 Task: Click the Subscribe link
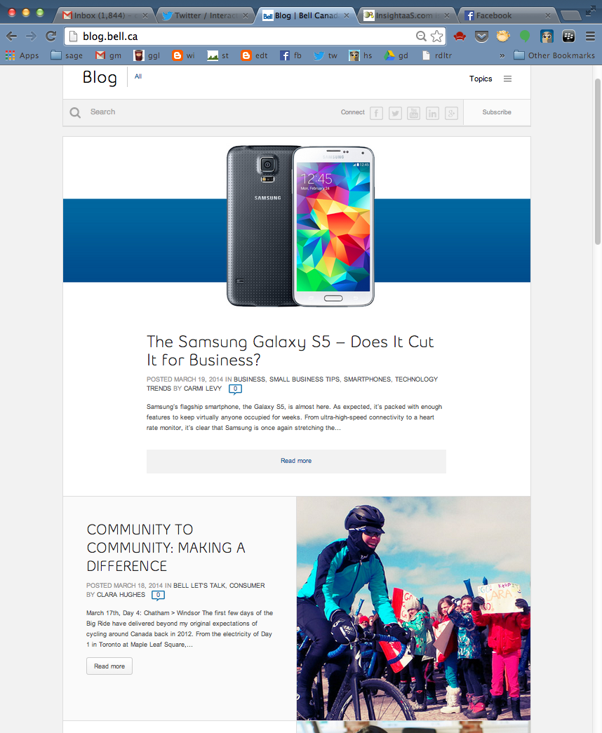(497, 112)
